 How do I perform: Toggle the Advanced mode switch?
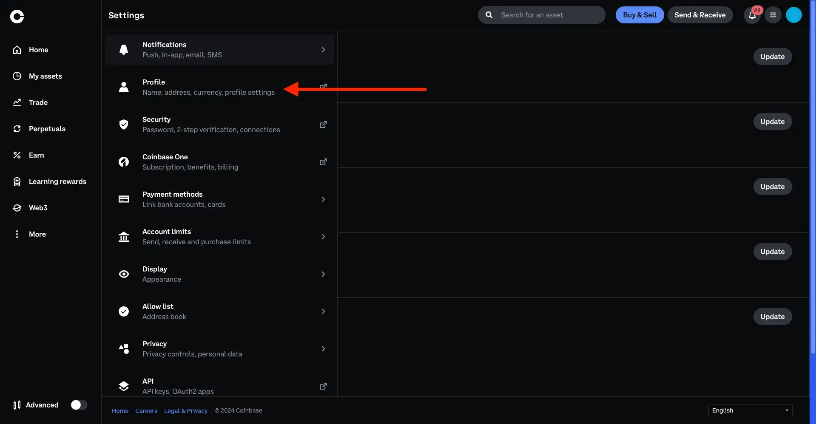click(79, 405)
